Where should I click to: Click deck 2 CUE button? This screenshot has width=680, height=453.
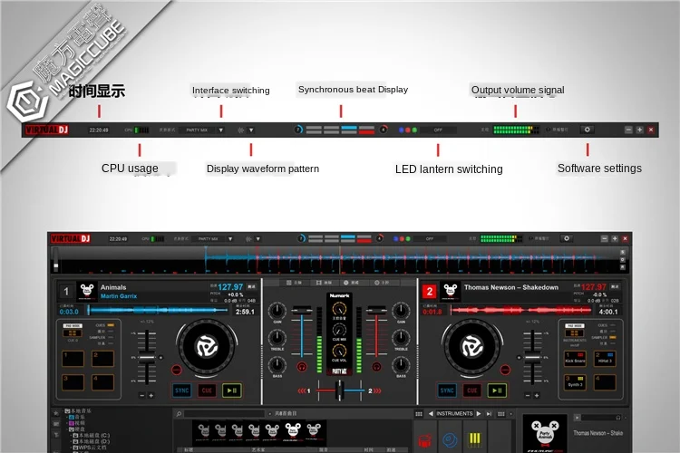click(471, 390)
